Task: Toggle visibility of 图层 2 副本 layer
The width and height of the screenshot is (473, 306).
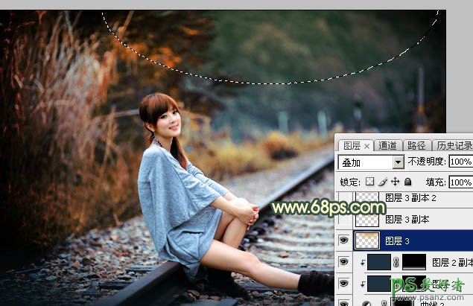Action: [x=343, y=262]
